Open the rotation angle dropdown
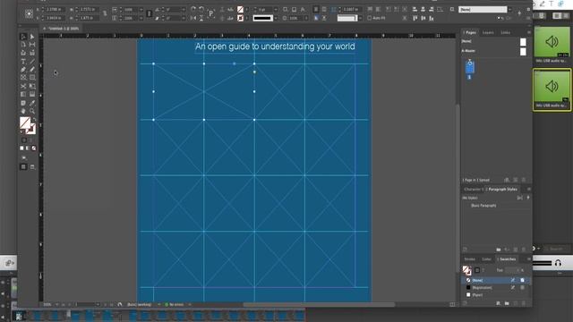The height and width of the screenshot is (322, 573). (x=184, y=10)
